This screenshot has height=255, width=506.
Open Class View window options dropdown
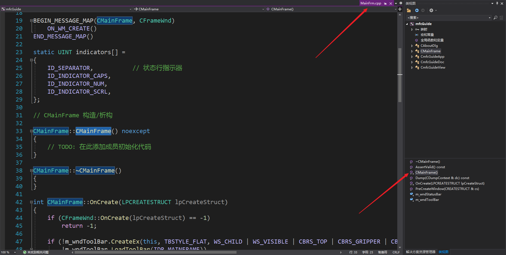pyautogui.click(x=492, y=3)
